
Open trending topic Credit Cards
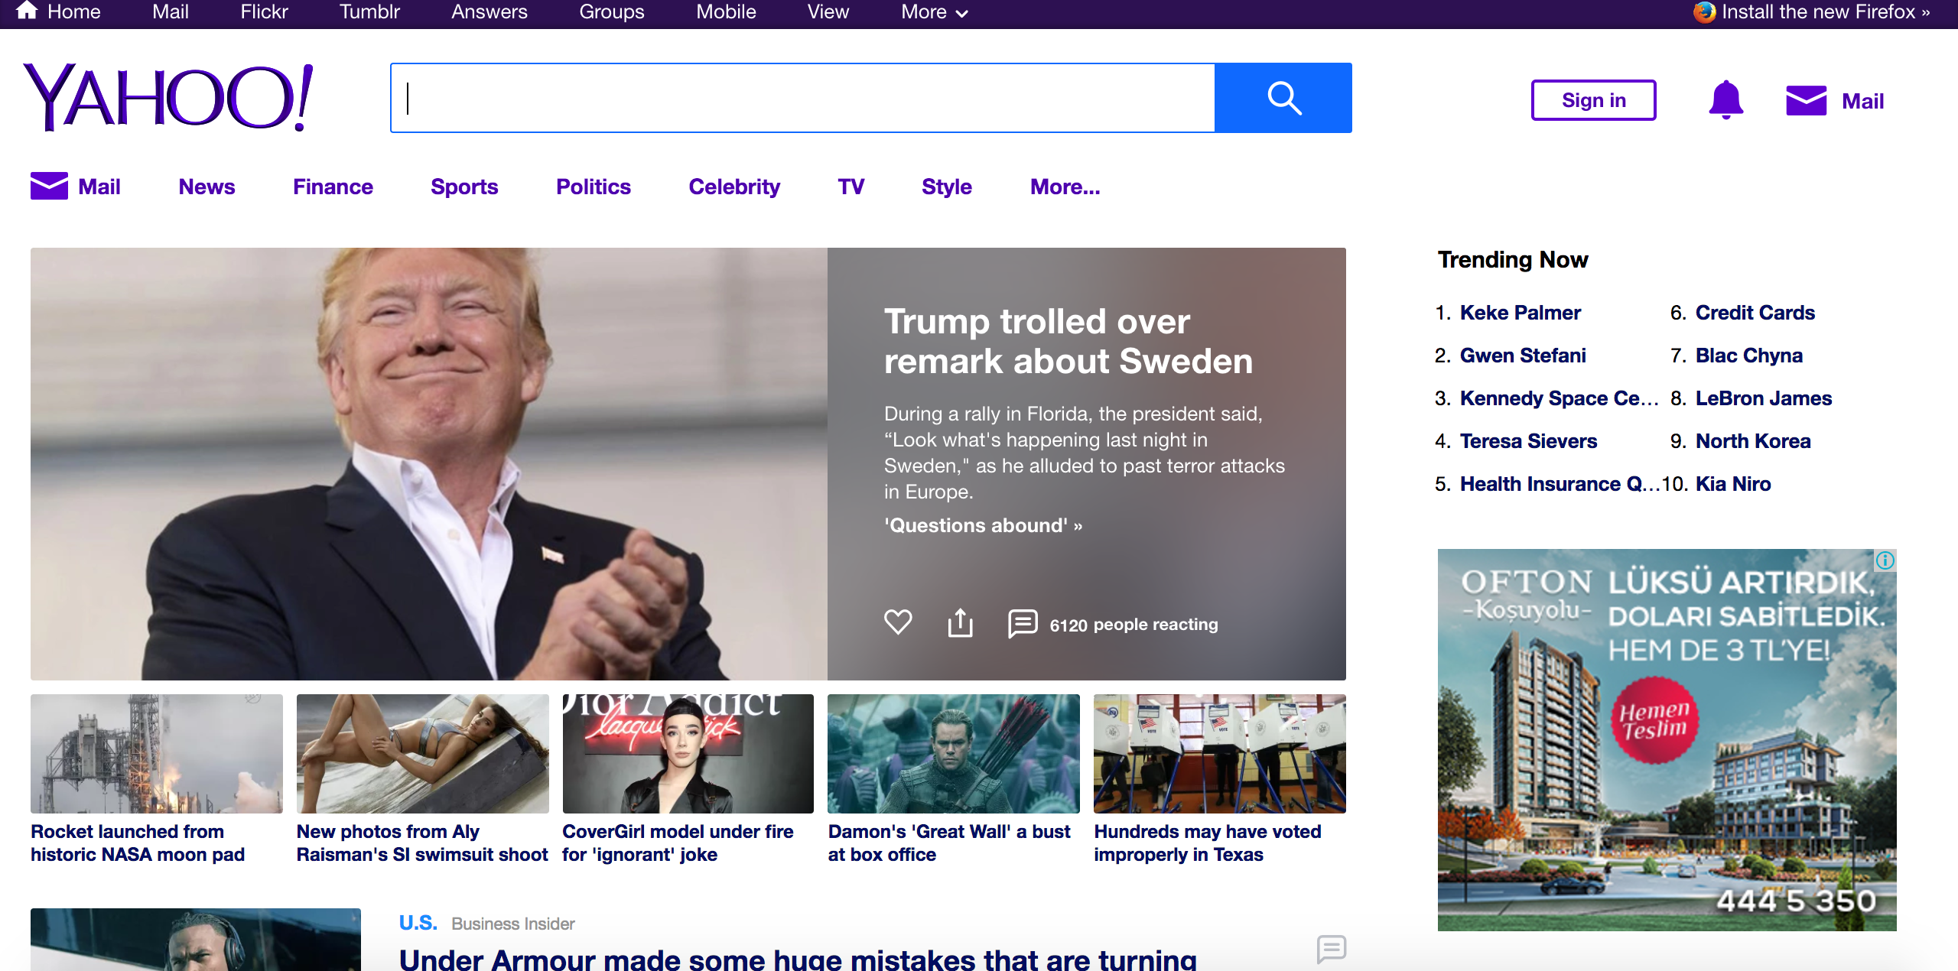coord(1755,313)
